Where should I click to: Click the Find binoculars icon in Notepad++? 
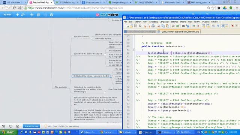coord(183,26)
